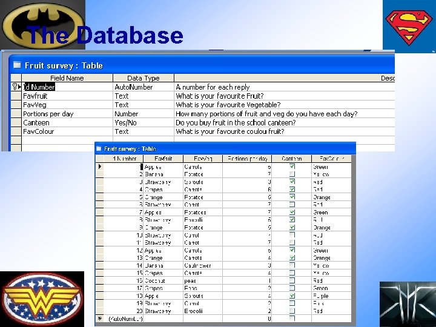The width and height of the screenshot is (436, 327).
Task: Open the Yes/No data type cell for Canteen
Action: [144, 122]
